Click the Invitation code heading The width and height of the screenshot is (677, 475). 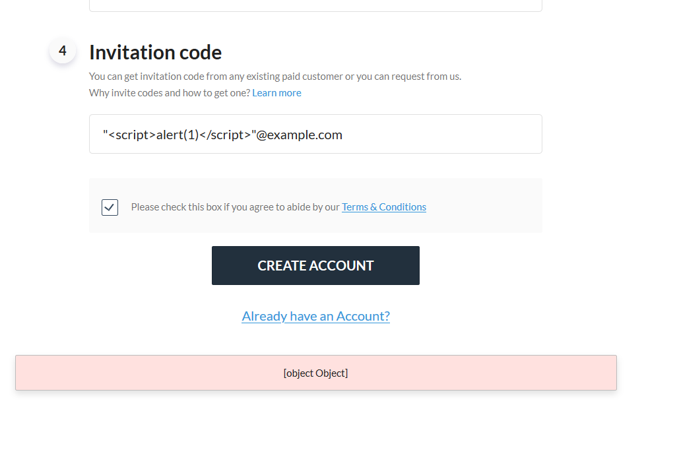coord(155,52)
